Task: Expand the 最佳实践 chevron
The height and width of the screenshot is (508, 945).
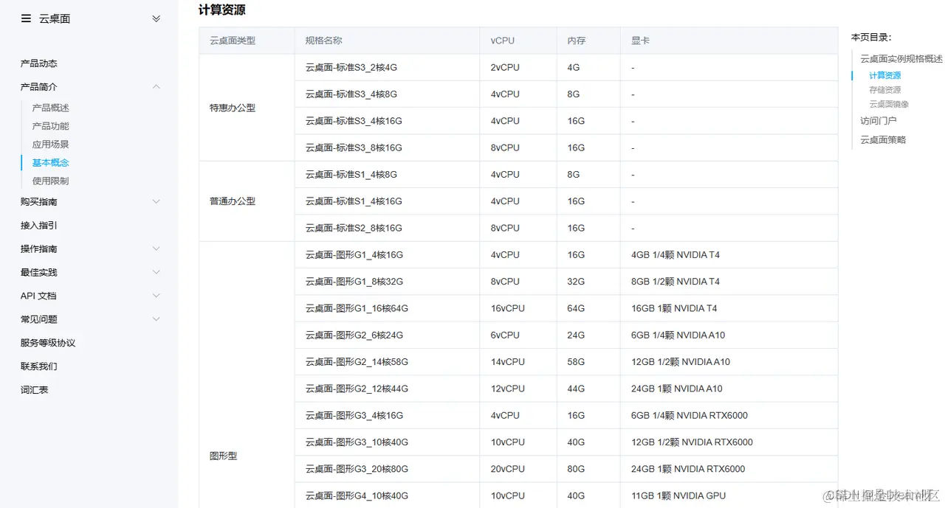Action: (x=156, y=272)
